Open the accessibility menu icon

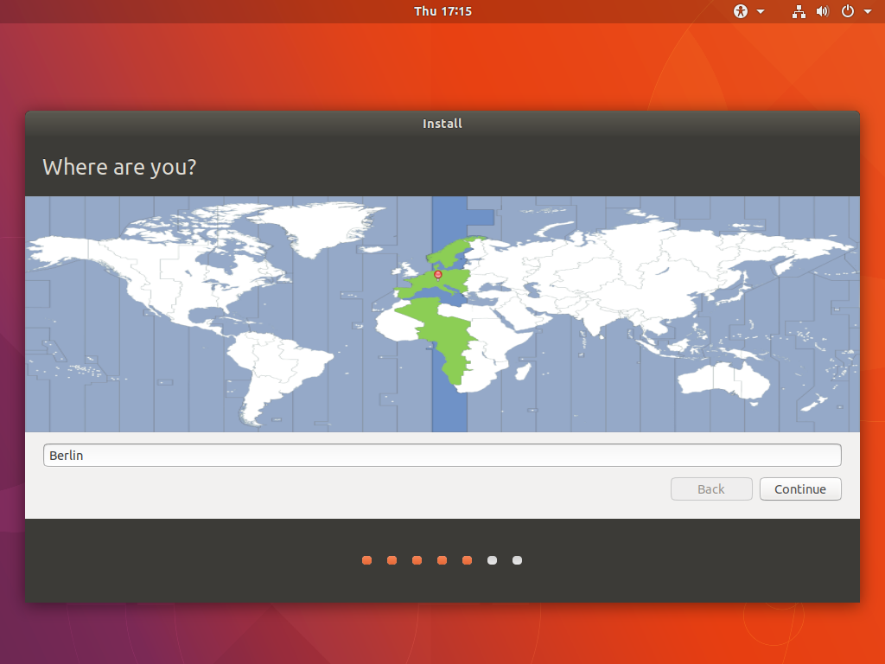pyautogui.click(x=740, y=11)
